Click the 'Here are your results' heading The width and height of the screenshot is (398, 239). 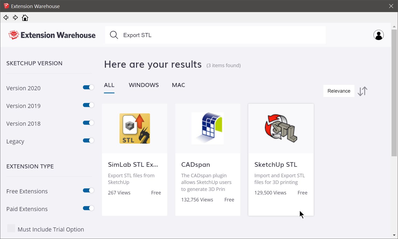point(153,64)
